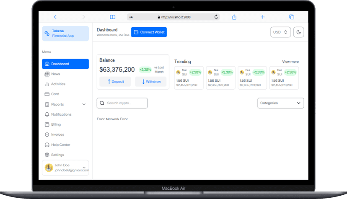Click the Deposit button

(x=115, y=82)
